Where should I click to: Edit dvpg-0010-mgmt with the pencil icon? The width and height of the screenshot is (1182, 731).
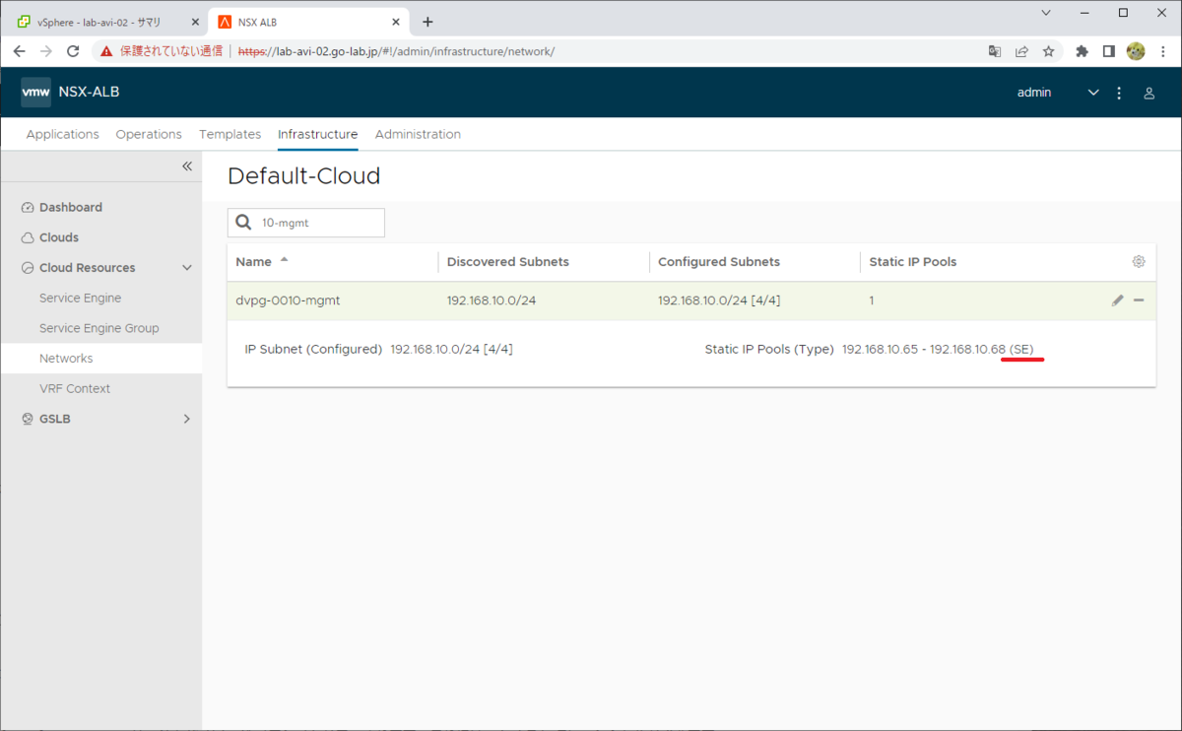1117,300
